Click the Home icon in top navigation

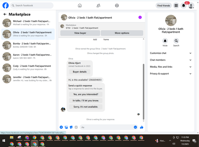(x=80, y=6)
